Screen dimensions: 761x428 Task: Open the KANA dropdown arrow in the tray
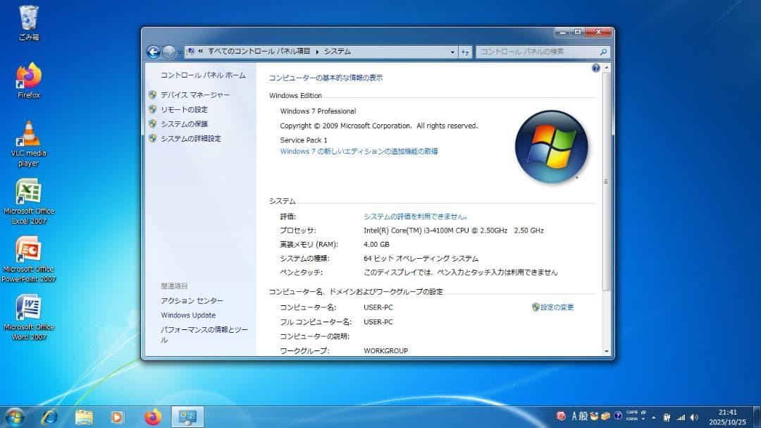tap(642, 418)
